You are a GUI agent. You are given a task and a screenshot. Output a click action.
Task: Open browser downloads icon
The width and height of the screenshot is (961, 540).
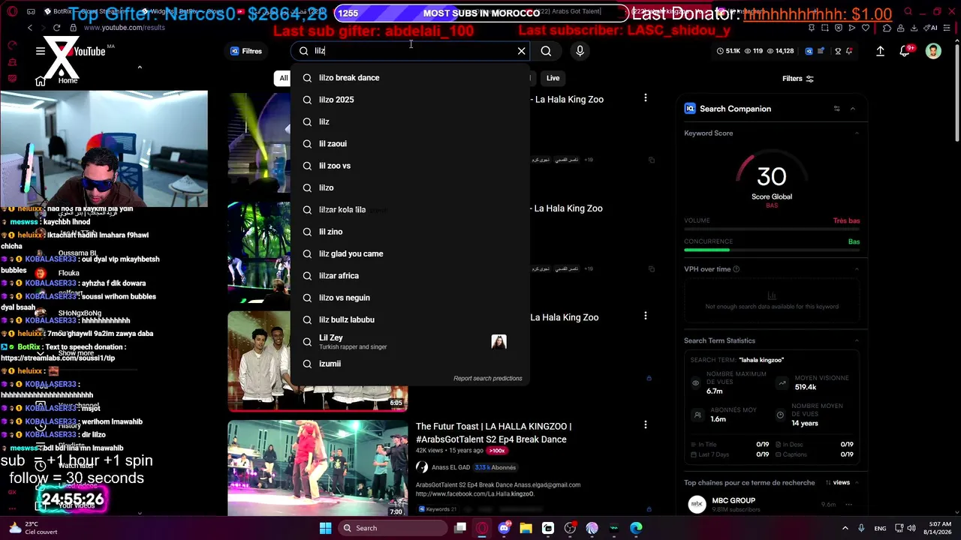914,28
